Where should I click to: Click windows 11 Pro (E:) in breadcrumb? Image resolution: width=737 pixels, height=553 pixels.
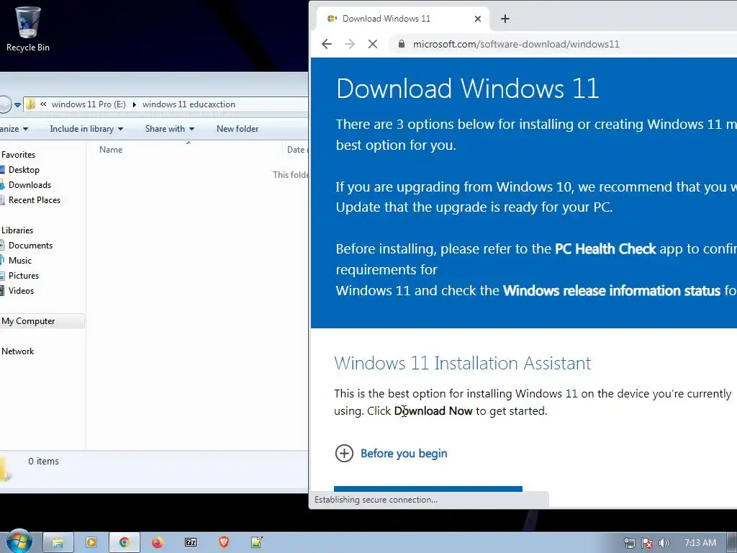(89, 104)
